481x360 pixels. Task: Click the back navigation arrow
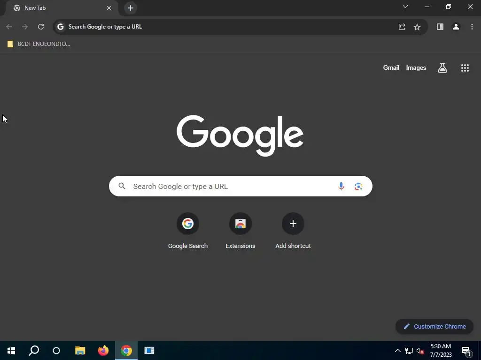coord(9,27)
